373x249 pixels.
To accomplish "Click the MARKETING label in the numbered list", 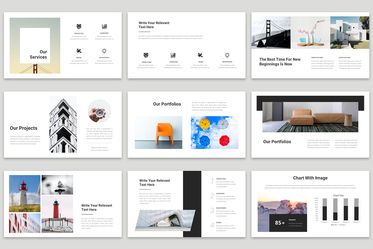I will (220, 194).
